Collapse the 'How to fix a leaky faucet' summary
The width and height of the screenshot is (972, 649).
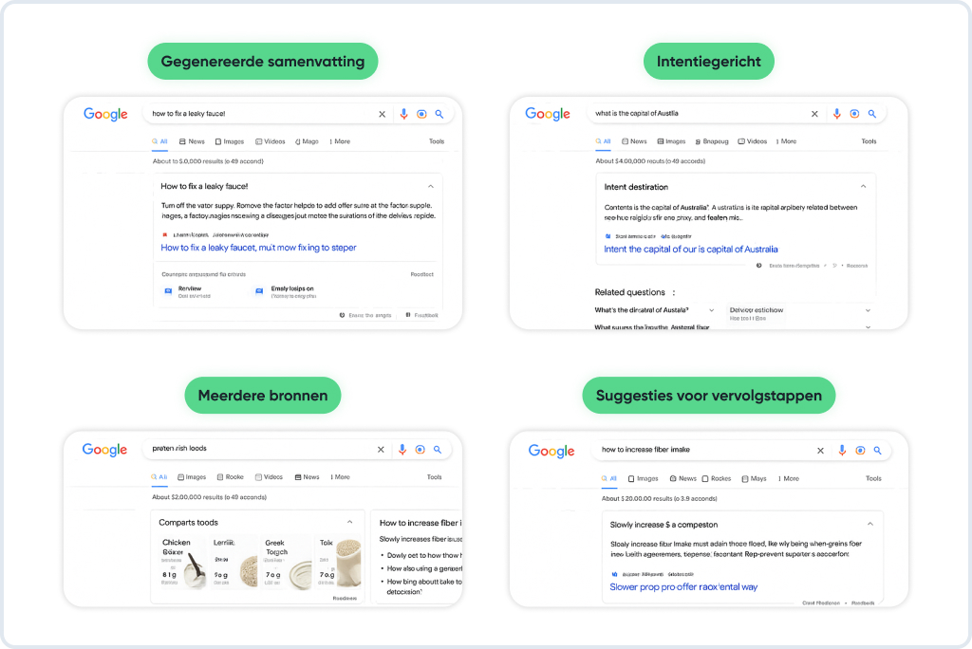click(431, 187)
